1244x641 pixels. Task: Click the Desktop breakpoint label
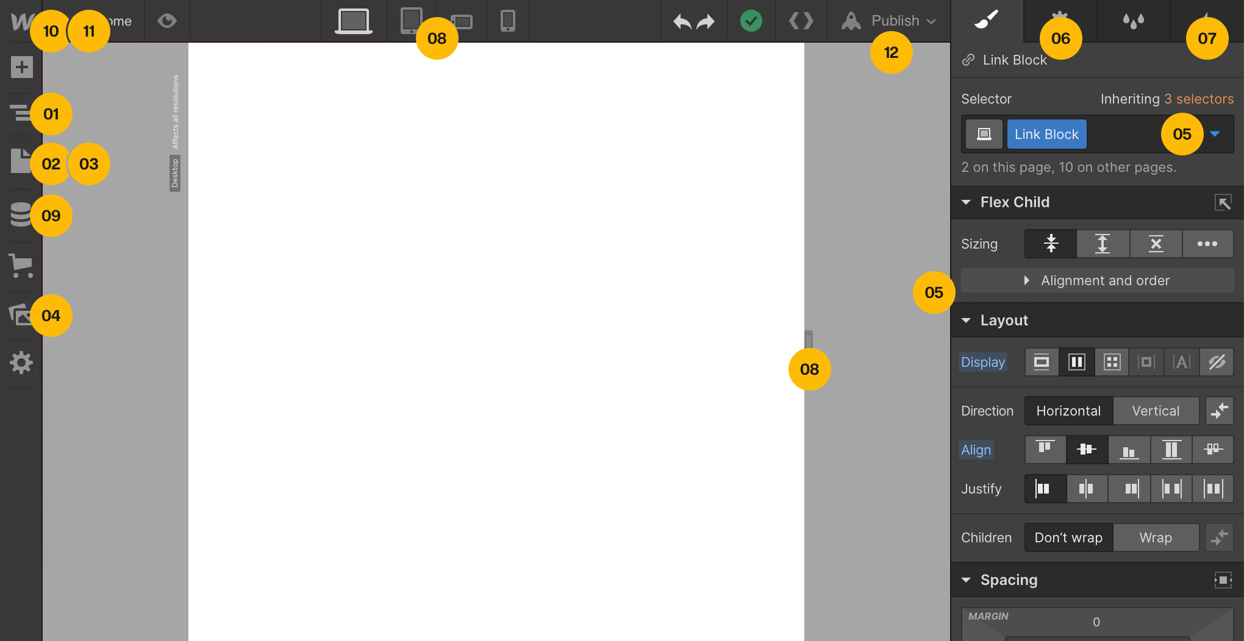tap(175, 174)
